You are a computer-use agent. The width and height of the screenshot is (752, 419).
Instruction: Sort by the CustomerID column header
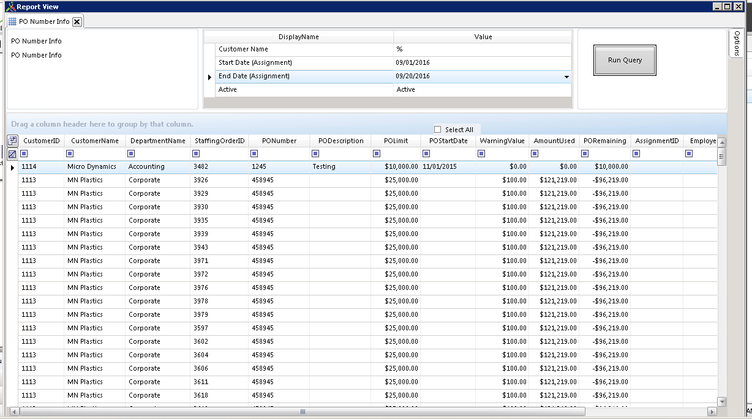click(x=42, y=141)
